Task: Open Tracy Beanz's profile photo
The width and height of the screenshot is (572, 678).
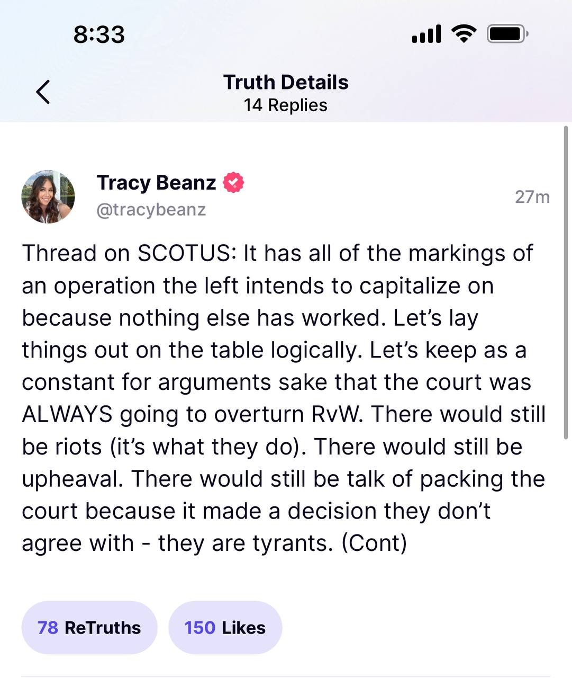Action: 48,196
